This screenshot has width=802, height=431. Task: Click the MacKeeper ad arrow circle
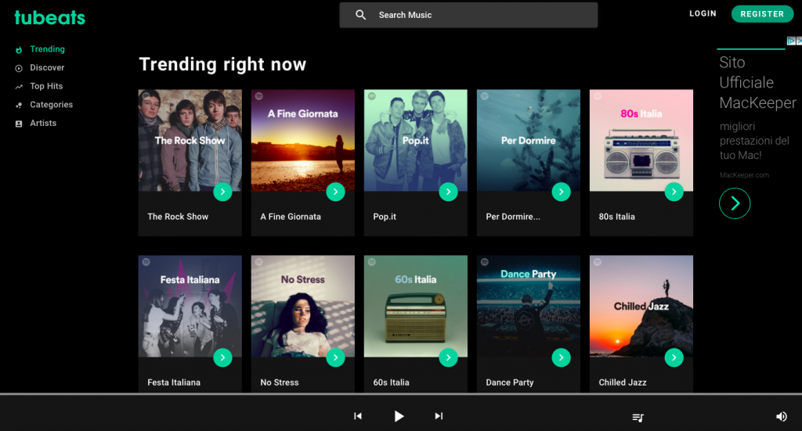(735, 203)
